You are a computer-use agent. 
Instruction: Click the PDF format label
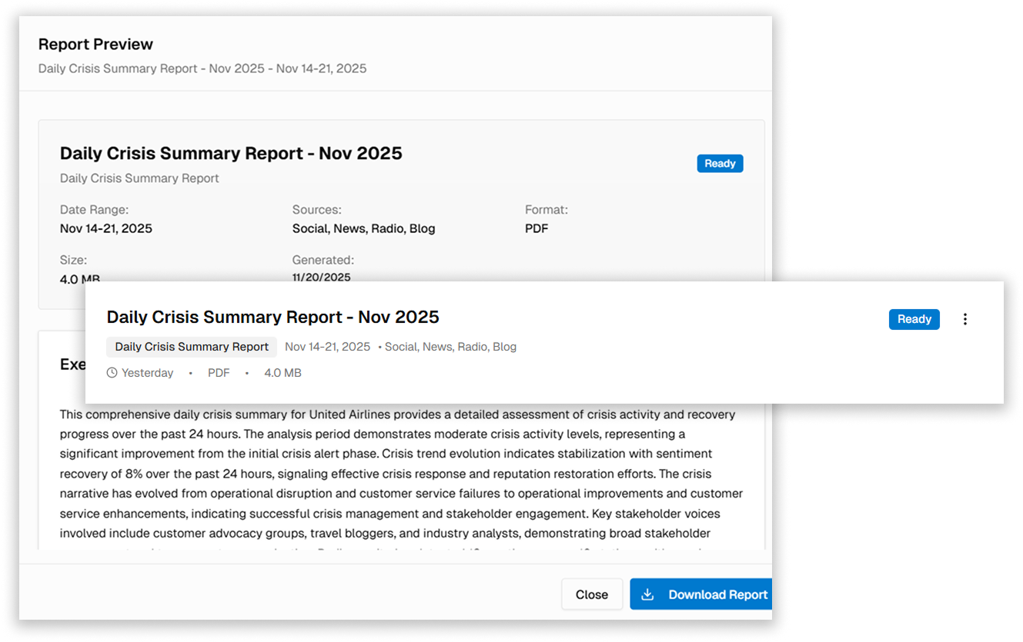[536, 228]
